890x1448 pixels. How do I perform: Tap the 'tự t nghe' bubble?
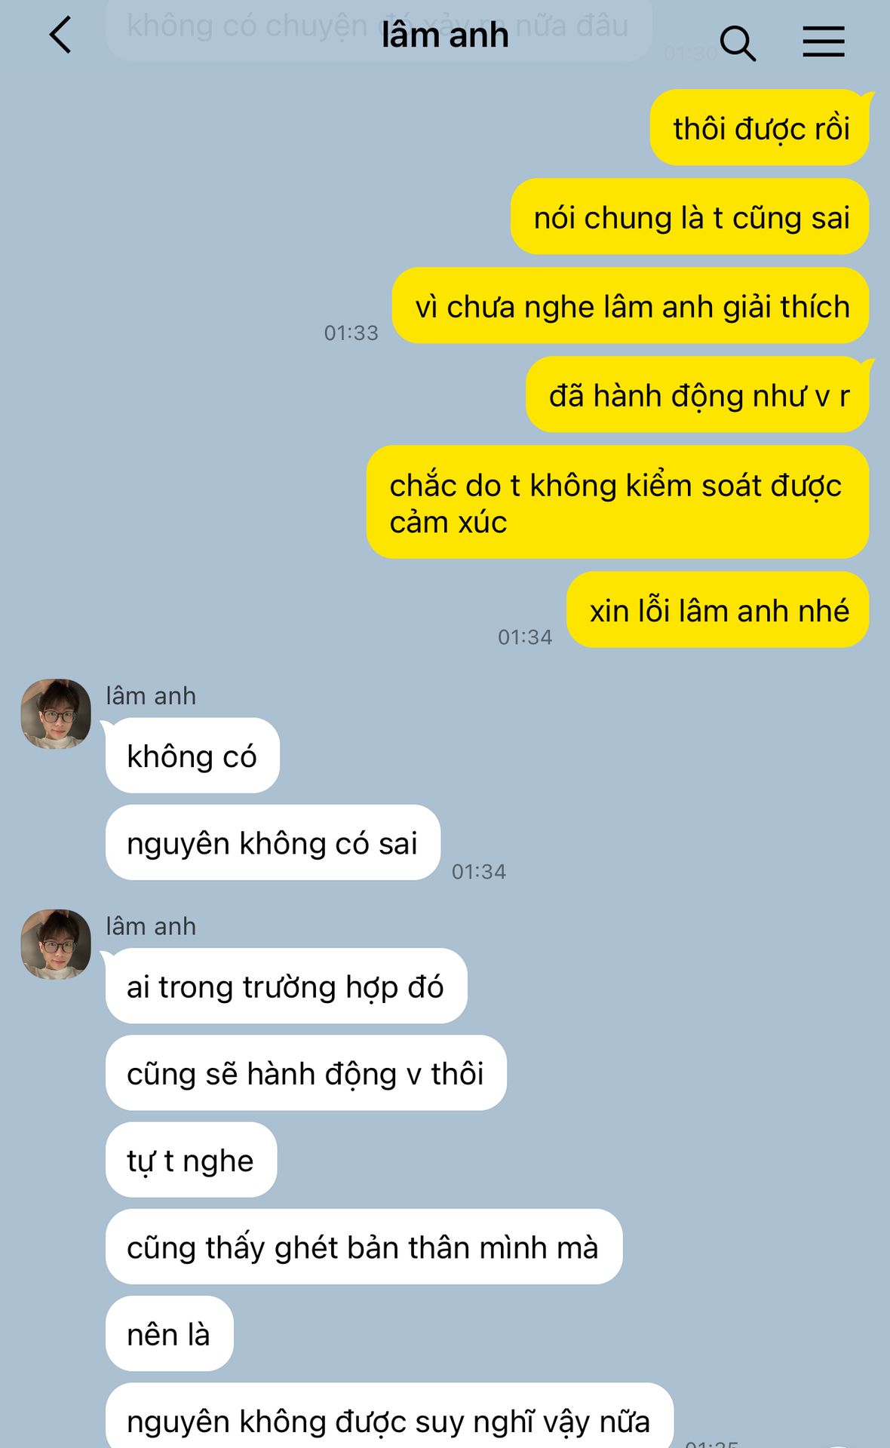tap(191, 1159)
